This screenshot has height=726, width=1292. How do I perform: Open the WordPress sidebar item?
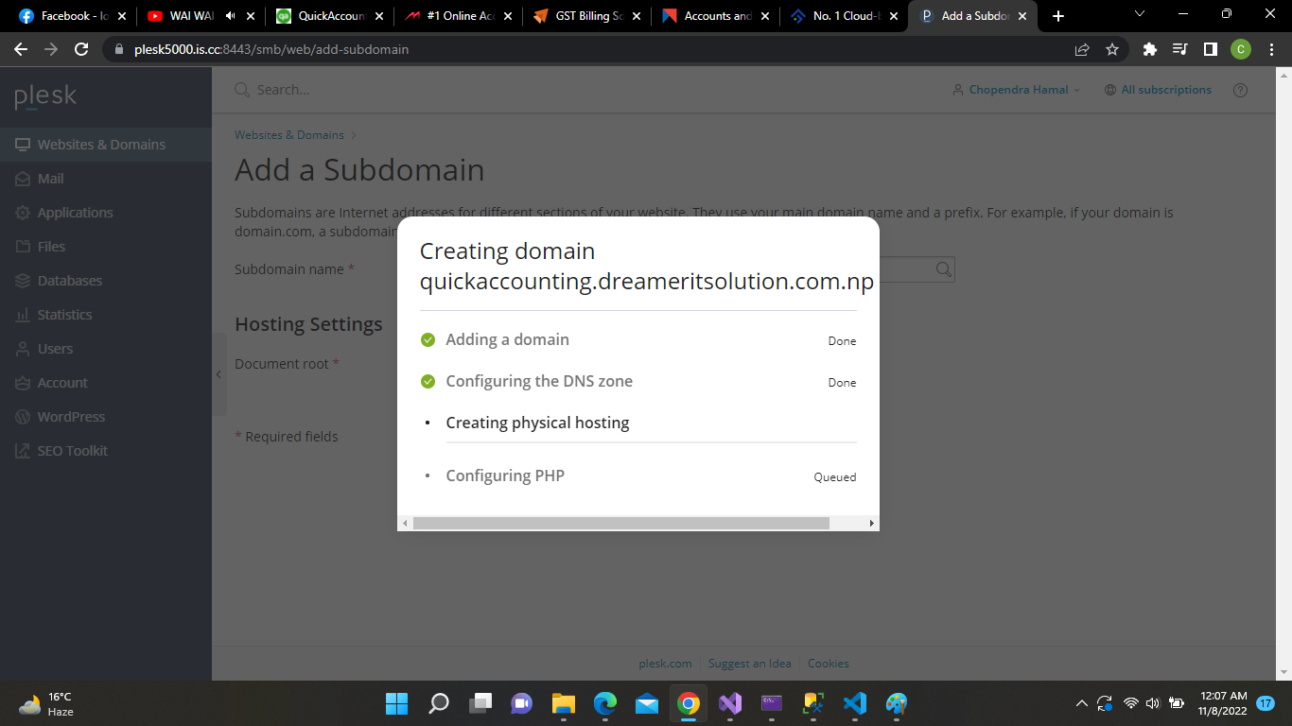[71, 417]
